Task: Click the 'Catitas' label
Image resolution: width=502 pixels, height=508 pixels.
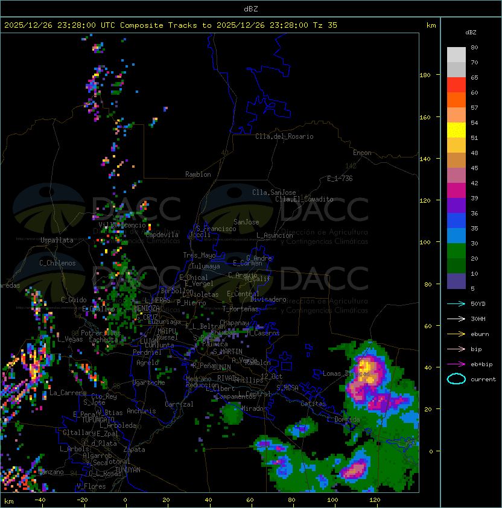Action: pos(313,404)
